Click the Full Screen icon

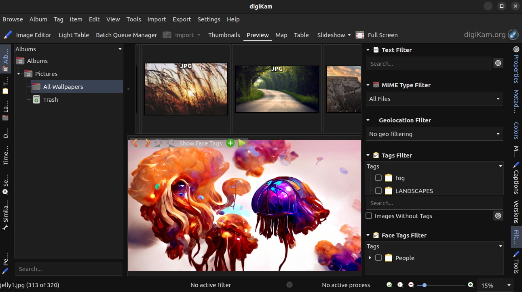tap(360, 35)
